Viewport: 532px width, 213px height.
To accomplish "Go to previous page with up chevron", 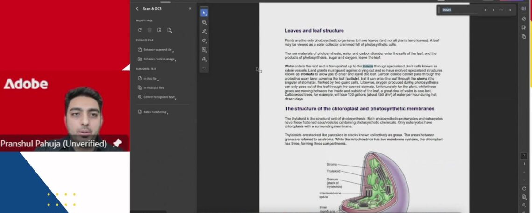I will pyautogui.click(x=524, y=173).
